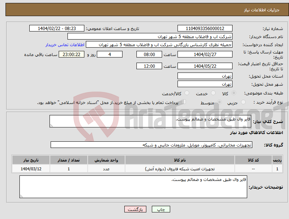Click the deadline time field 08:00

[149, 54]
